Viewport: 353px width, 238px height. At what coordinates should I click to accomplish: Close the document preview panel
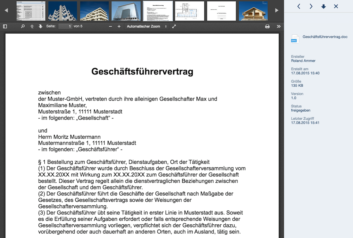click(x=336, y=6)
